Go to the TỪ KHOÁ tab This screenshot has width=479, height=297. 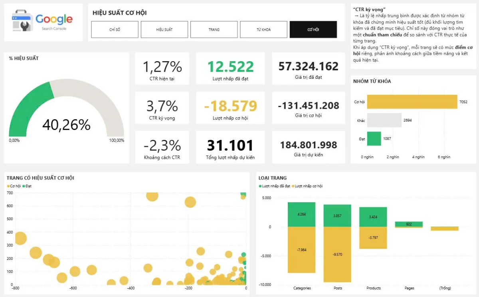pos(263,30)
